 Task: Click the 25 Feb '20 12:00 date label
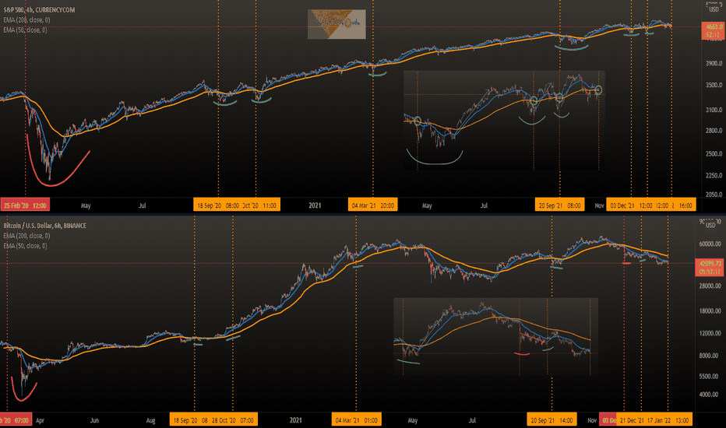25,205
